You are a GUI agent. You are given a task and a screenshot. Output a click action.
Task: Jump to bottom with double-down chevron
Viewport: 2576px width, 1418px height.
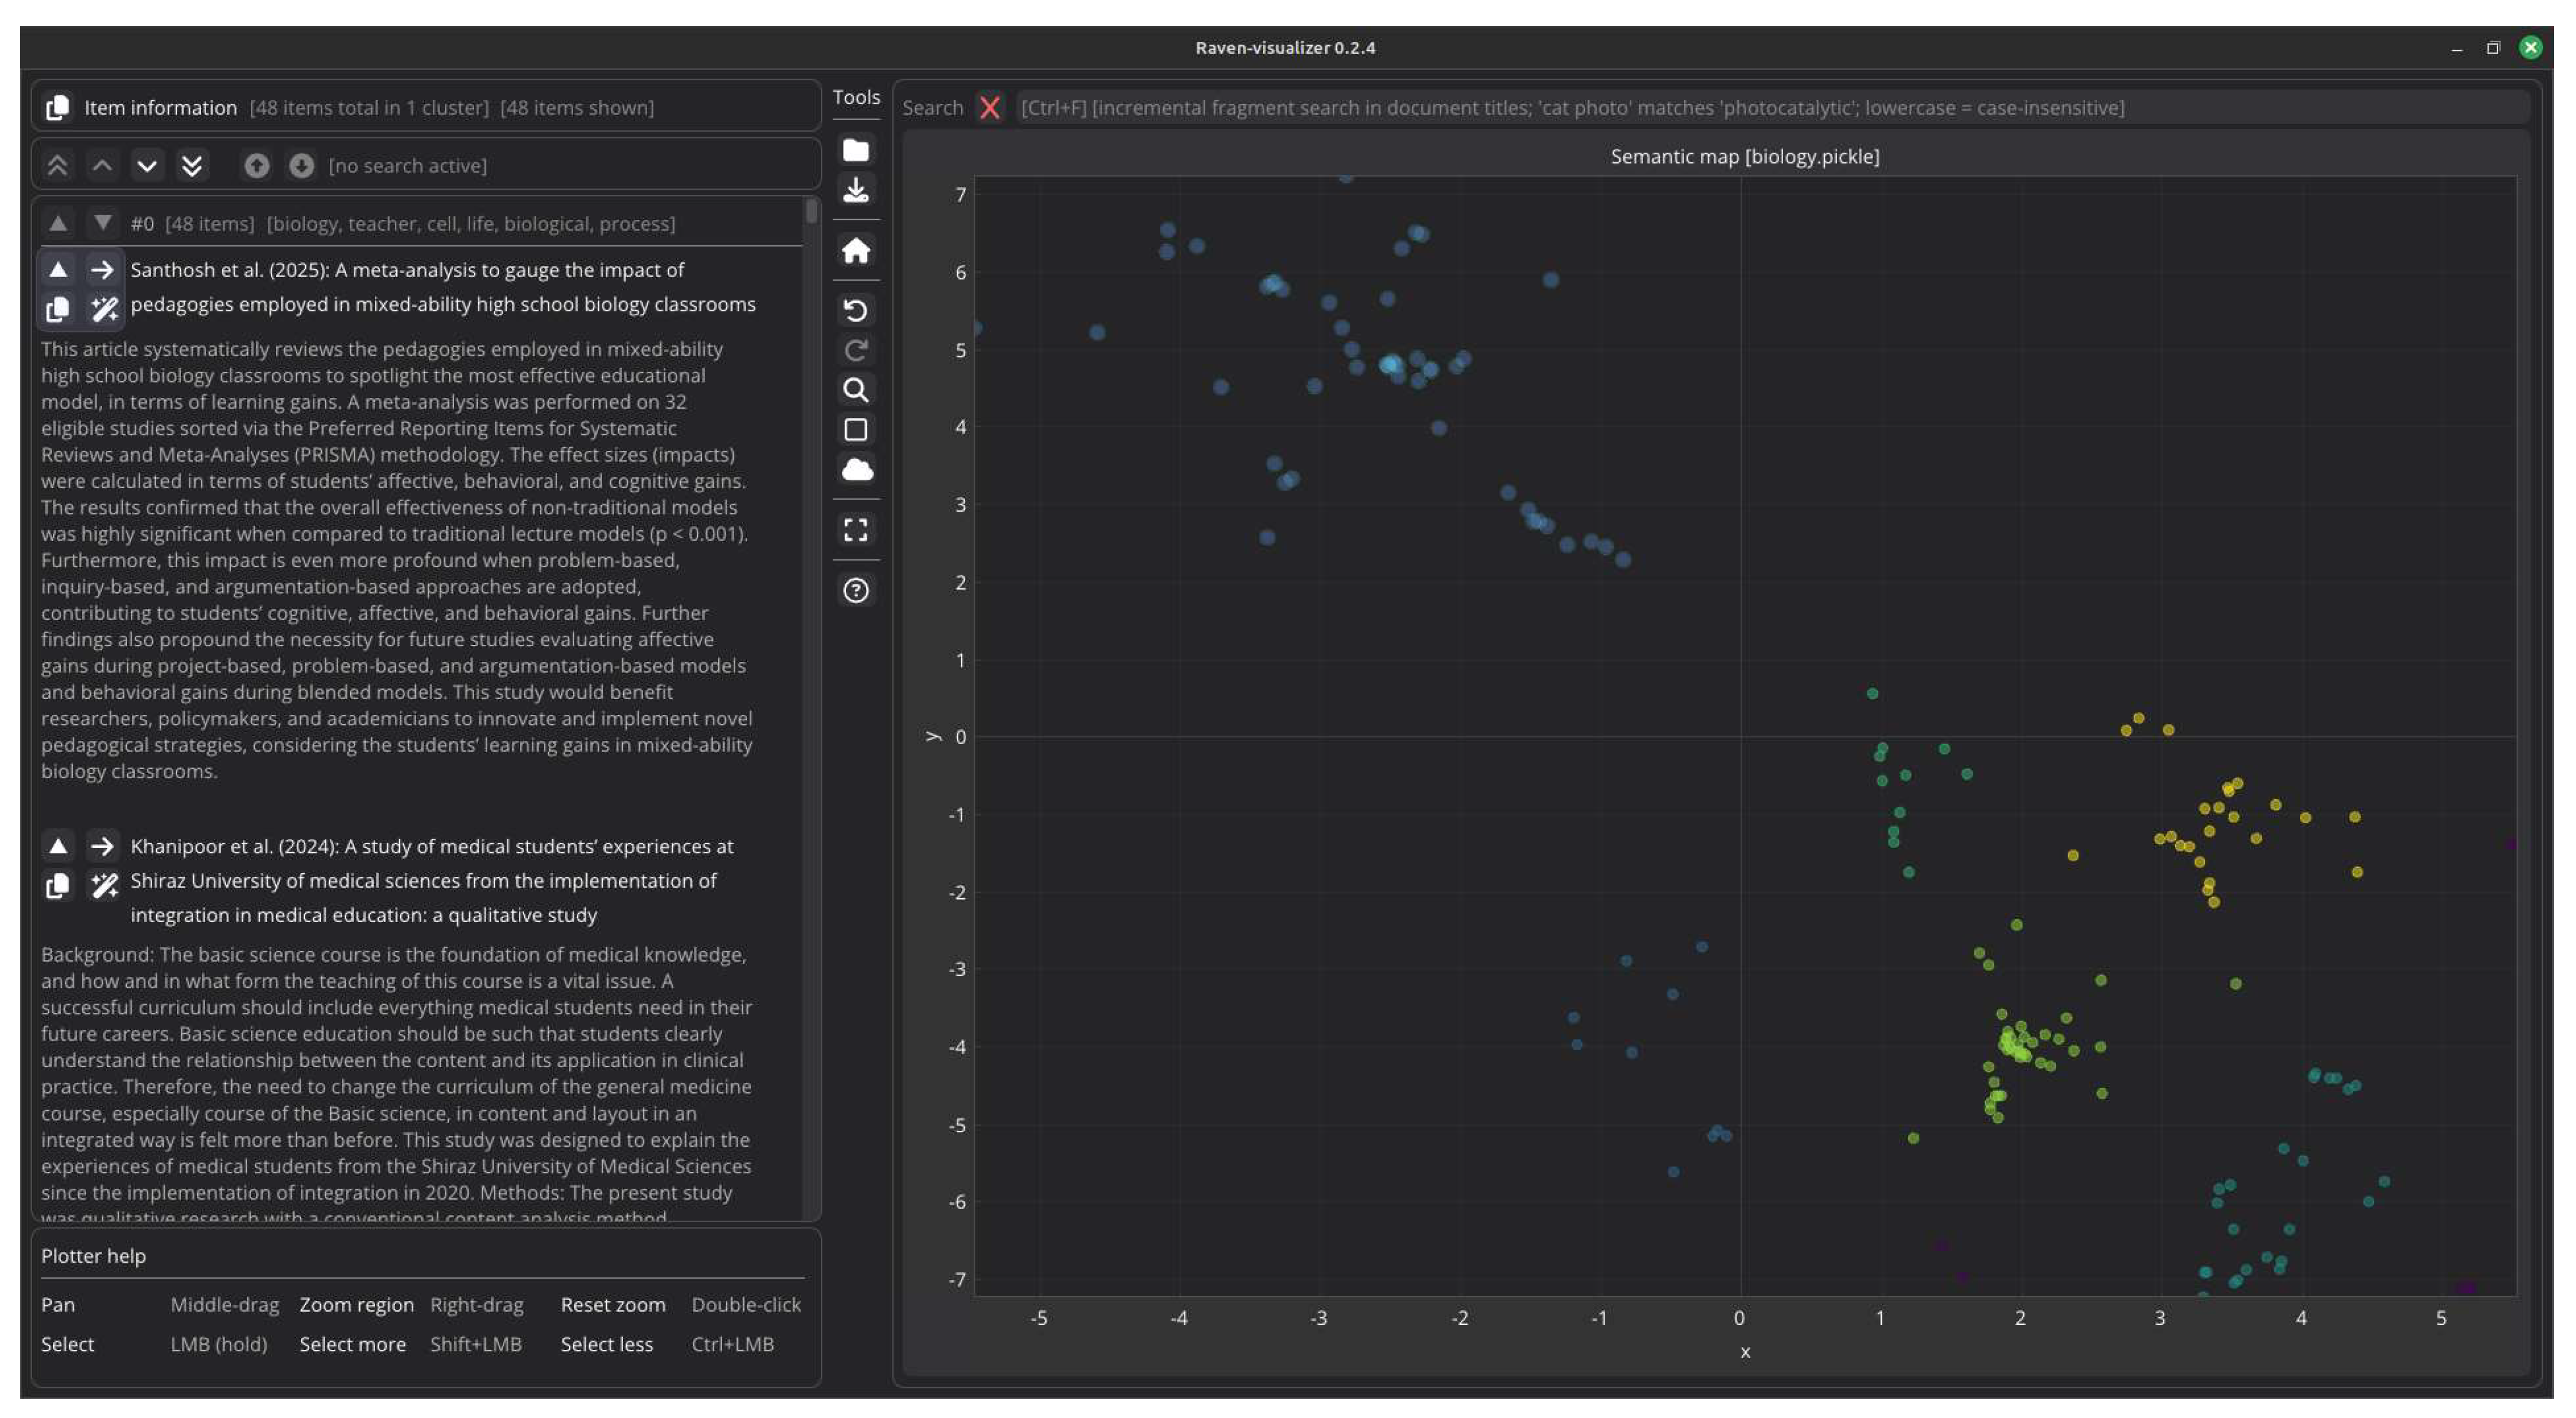[x=191, y=165]
